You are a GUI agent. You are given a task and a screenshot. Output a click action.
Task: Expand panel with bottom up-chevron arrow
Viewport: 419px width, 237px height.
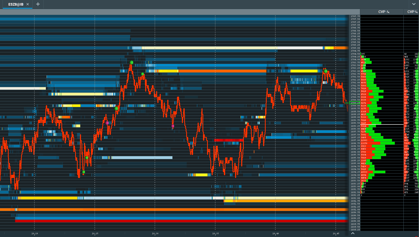pos(353,233)
